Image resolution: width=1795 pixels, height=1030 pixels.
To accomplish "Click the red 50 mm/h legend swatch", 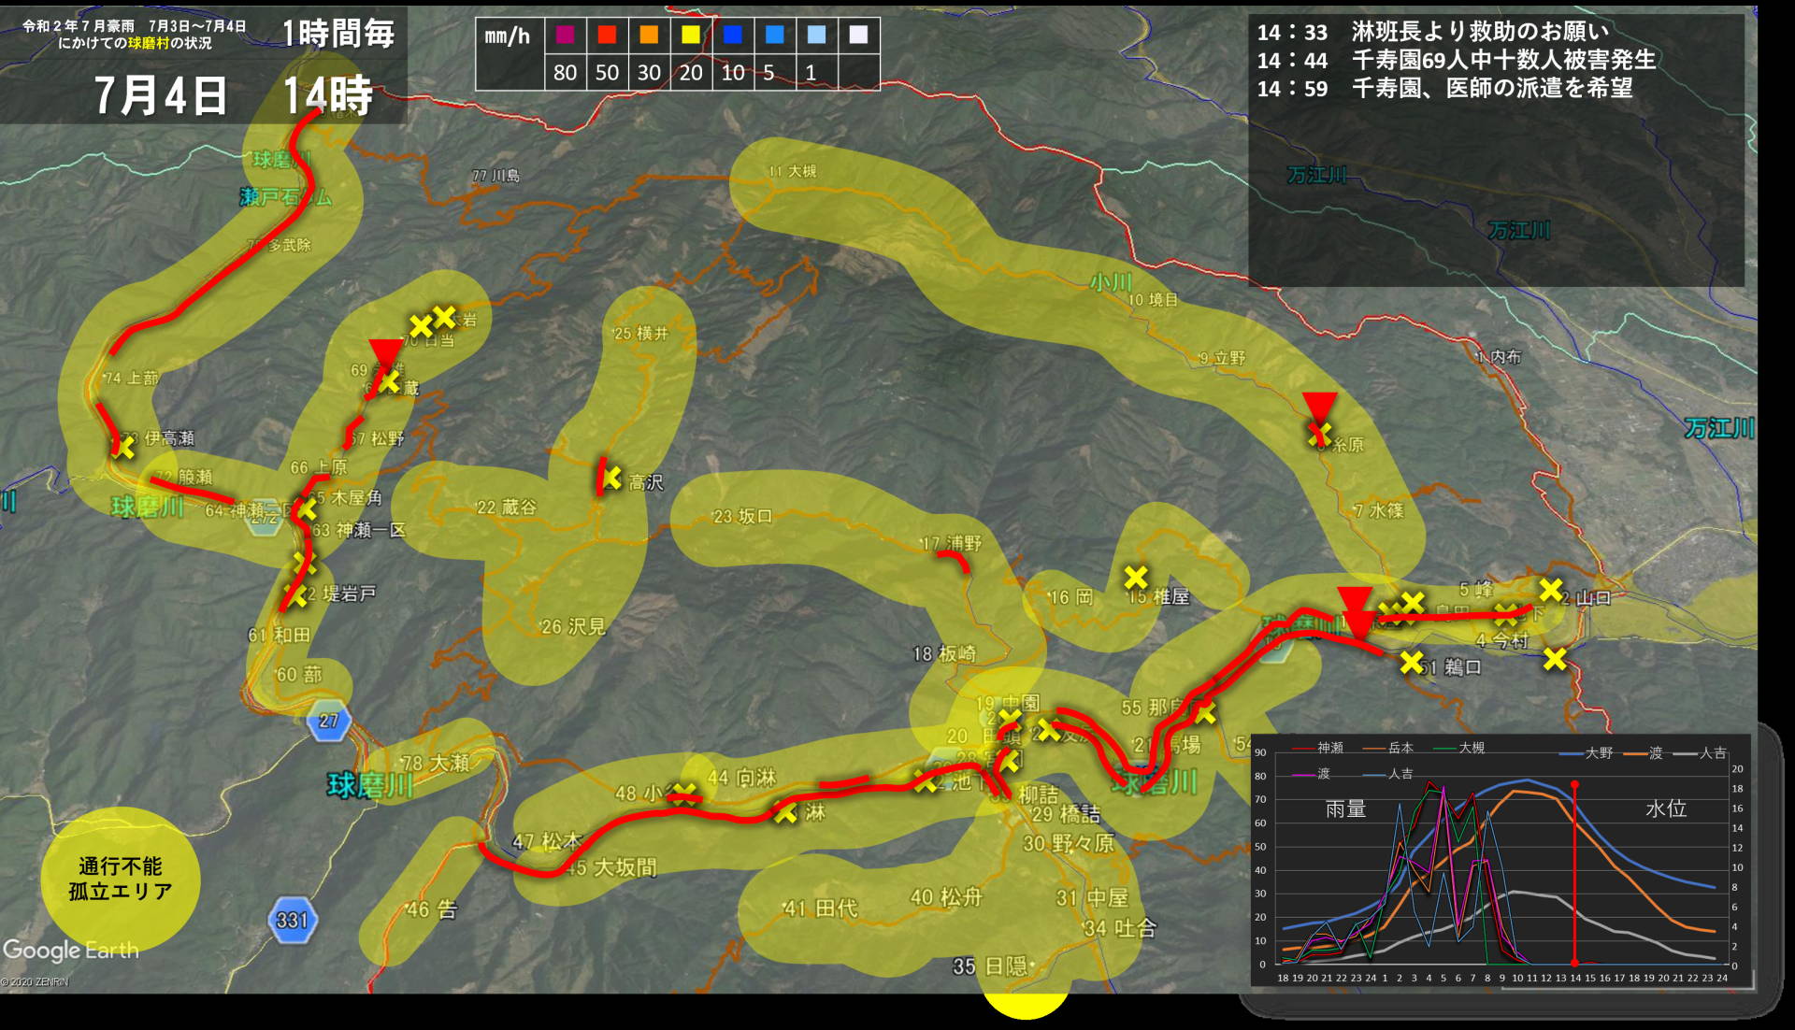I will point(608,35).
